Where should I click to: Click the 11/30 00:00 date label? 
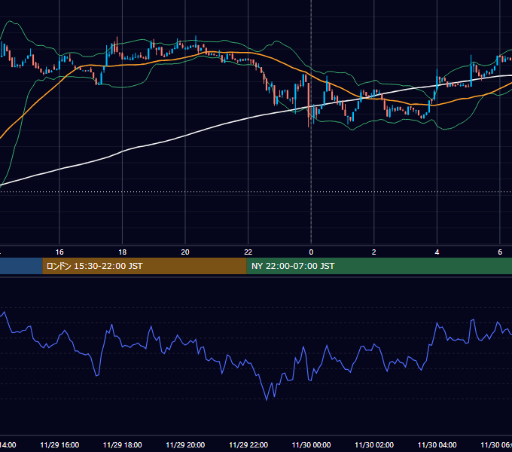[x=311, y=444]
